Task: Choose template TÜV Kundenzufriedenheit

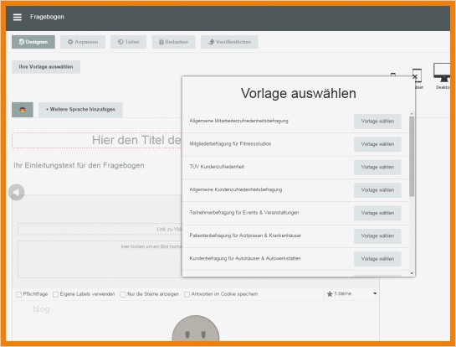Action: pyautogui.click(x=377, y=168)
